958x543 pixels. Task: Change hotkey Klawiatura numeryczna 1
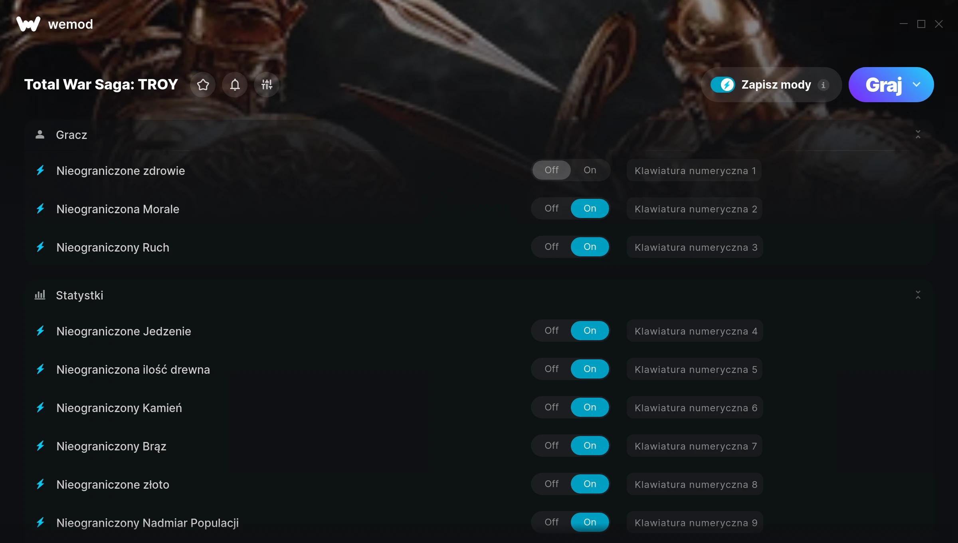tap(695, 170)
